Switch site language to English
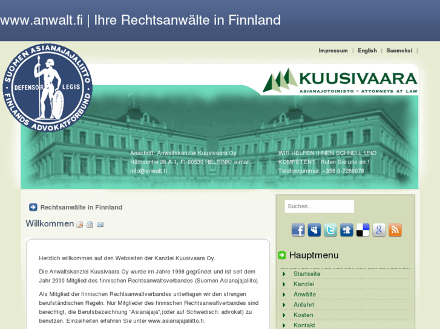The image size is (440, 329). [367, 51]
